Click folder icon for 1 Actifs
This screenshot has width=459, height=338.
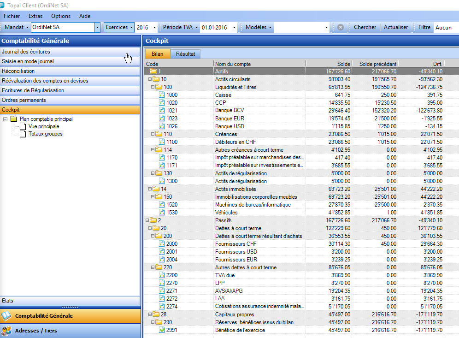pos(153,71)
